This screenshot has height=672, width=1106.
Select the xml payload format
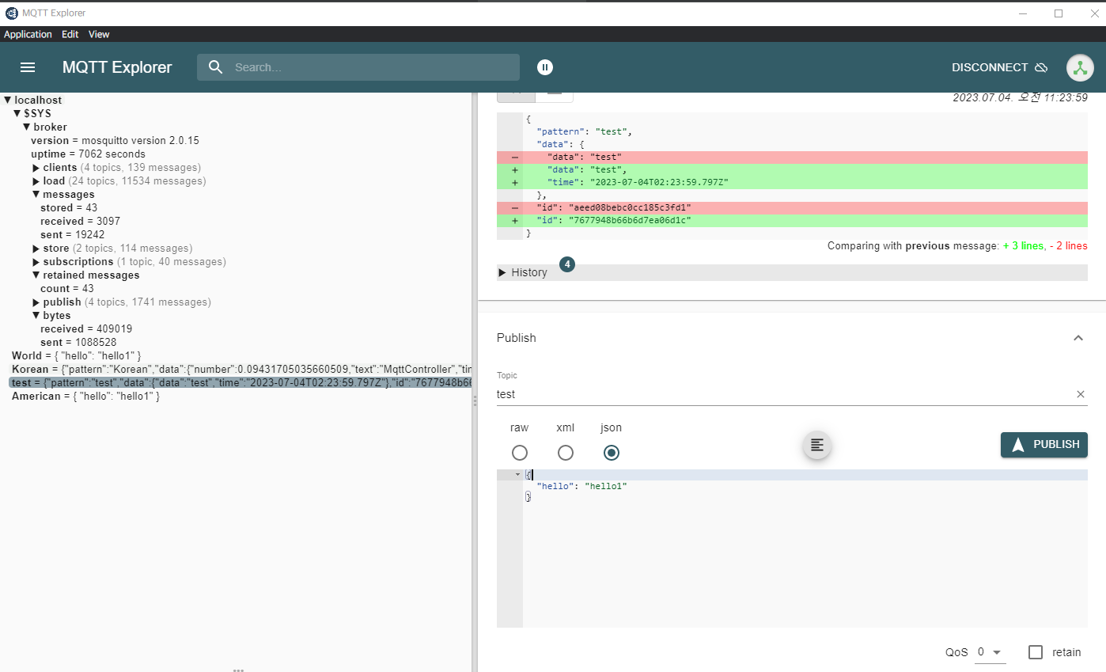566,453
